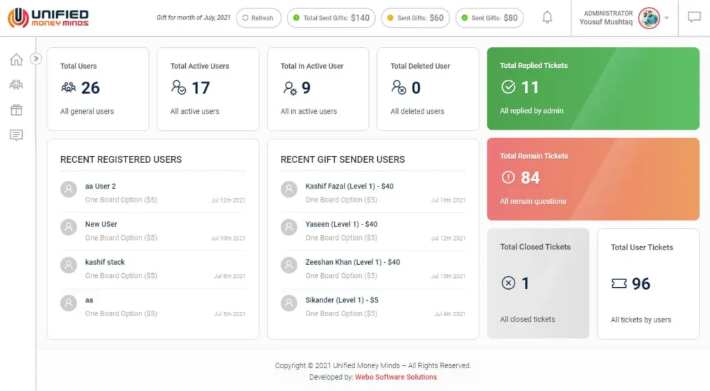Open the Users group icon in sidebar

[16, 85]
